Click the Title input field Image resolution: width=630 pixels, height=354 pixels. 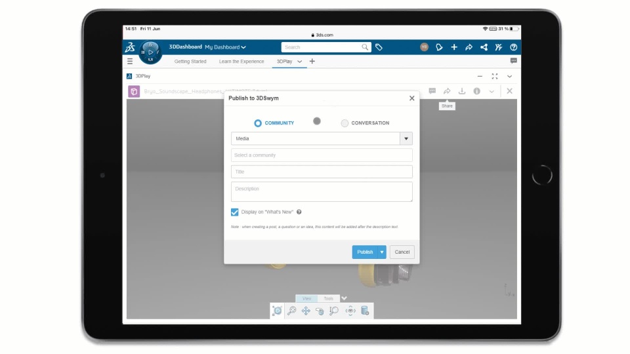[322, 172]
